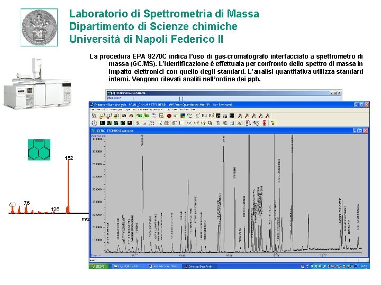Screen dimensions: 381x285
Task: Open the Chromatogram menu
Action: tap(114, 110)
